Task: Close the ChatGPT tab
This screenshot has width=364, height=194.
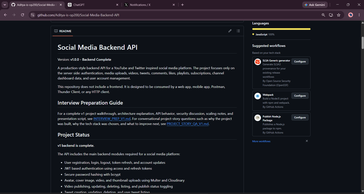Action: (x=117, y=5)
